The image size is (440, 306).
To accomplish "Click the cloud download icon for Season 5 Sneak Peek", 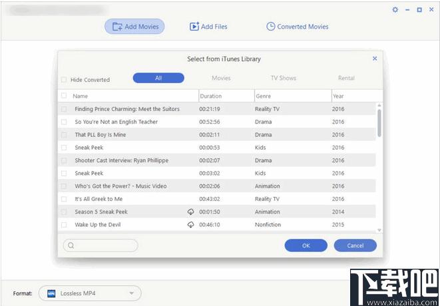I will [x=190, y=212].
